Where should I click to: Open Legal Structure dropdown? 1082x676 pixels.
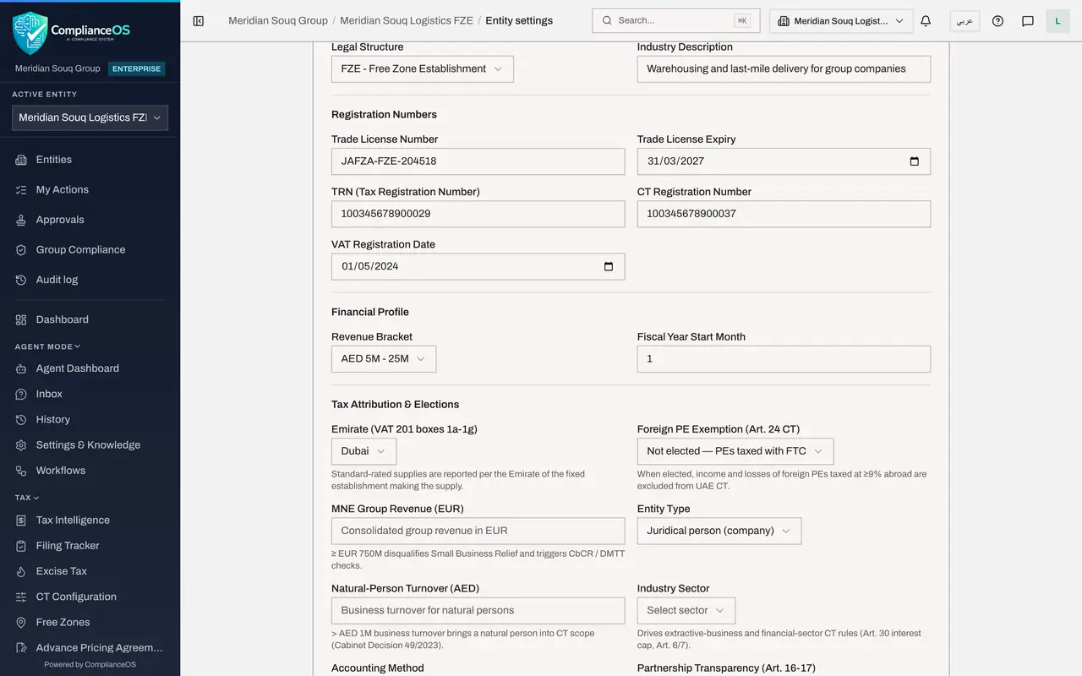tap(423, 68)
